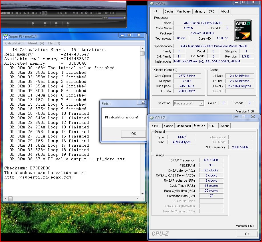This screenshot has width=262, height=242.
Task: Click the Super PI title bar icon
Action: 5,36
